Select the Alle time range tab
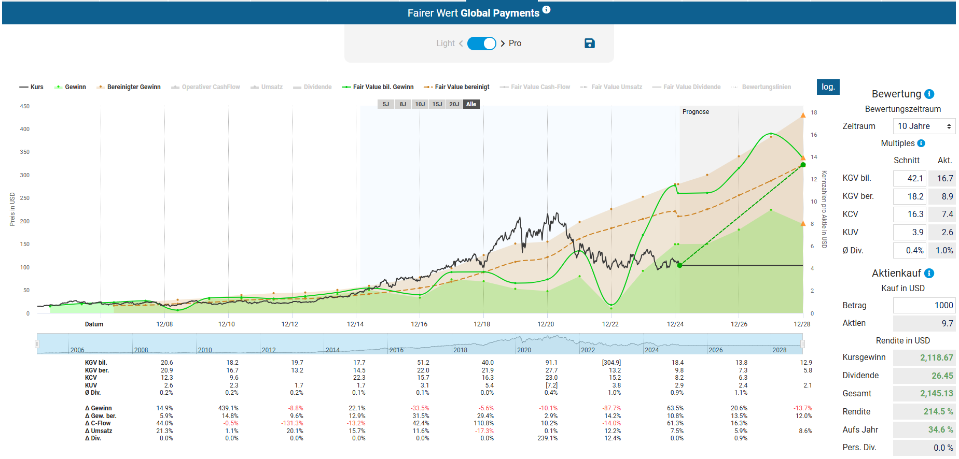Screen dimensions: 959x459 tap(471, 104)
